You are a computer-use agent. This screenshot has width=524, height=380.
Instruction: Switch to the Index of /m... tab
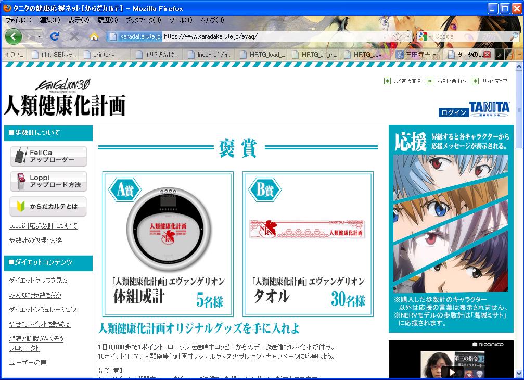tap(210, 55)
